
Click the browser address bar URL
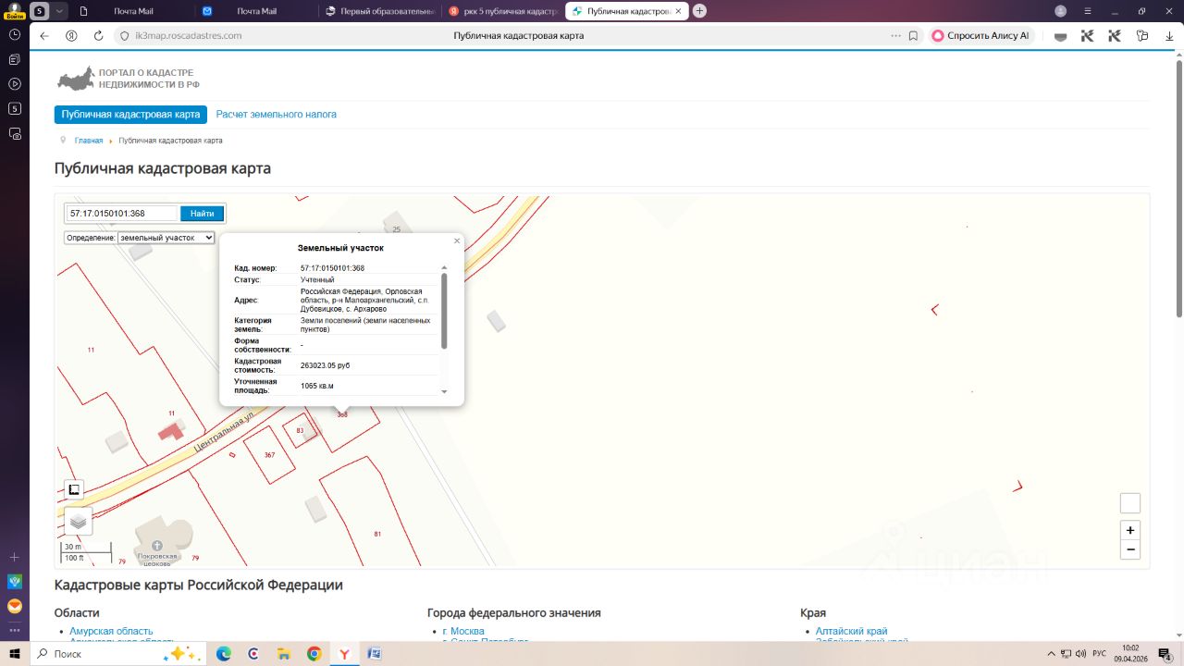click(x=189, y=36)
